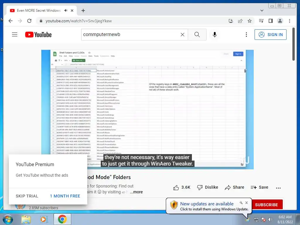Save video to playlist
This screenshot has height=225, width=300.
[x=260, y=187]
